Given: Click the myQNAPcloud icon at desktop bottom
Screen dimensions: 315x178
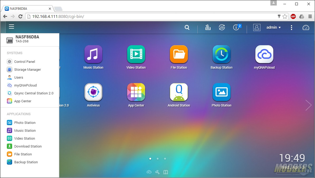Looking at the screenshot, I should 149,172.
